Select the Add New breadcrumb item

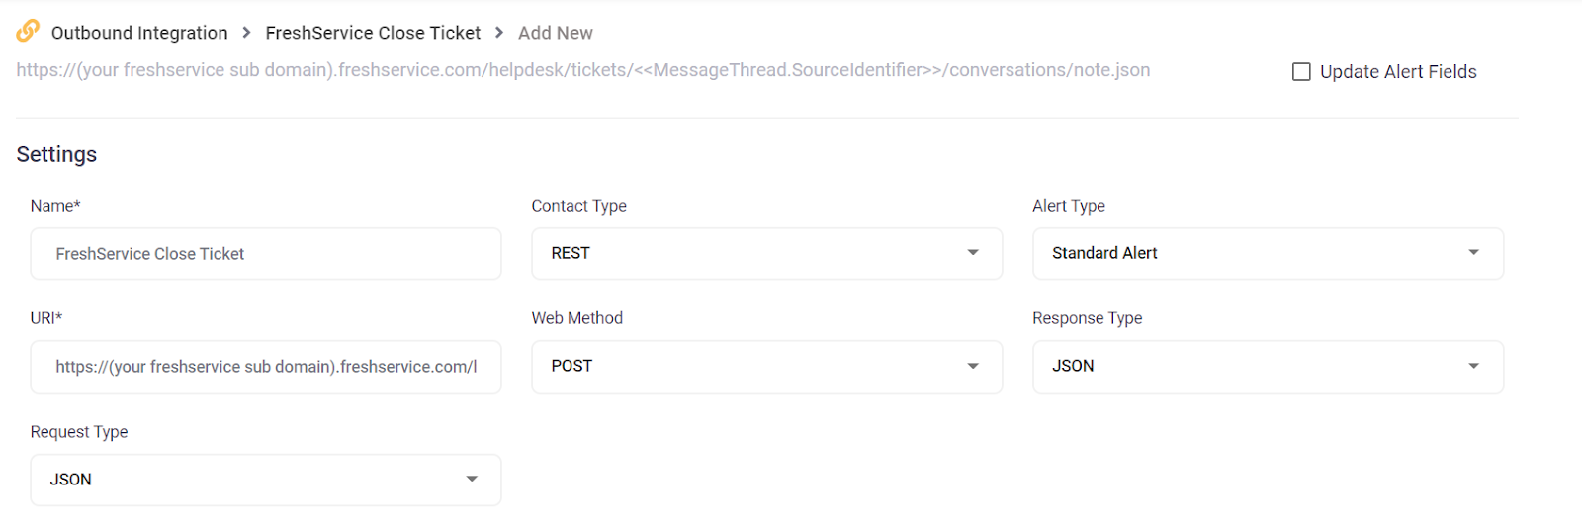pyautogui.click(x=555, y=33)
